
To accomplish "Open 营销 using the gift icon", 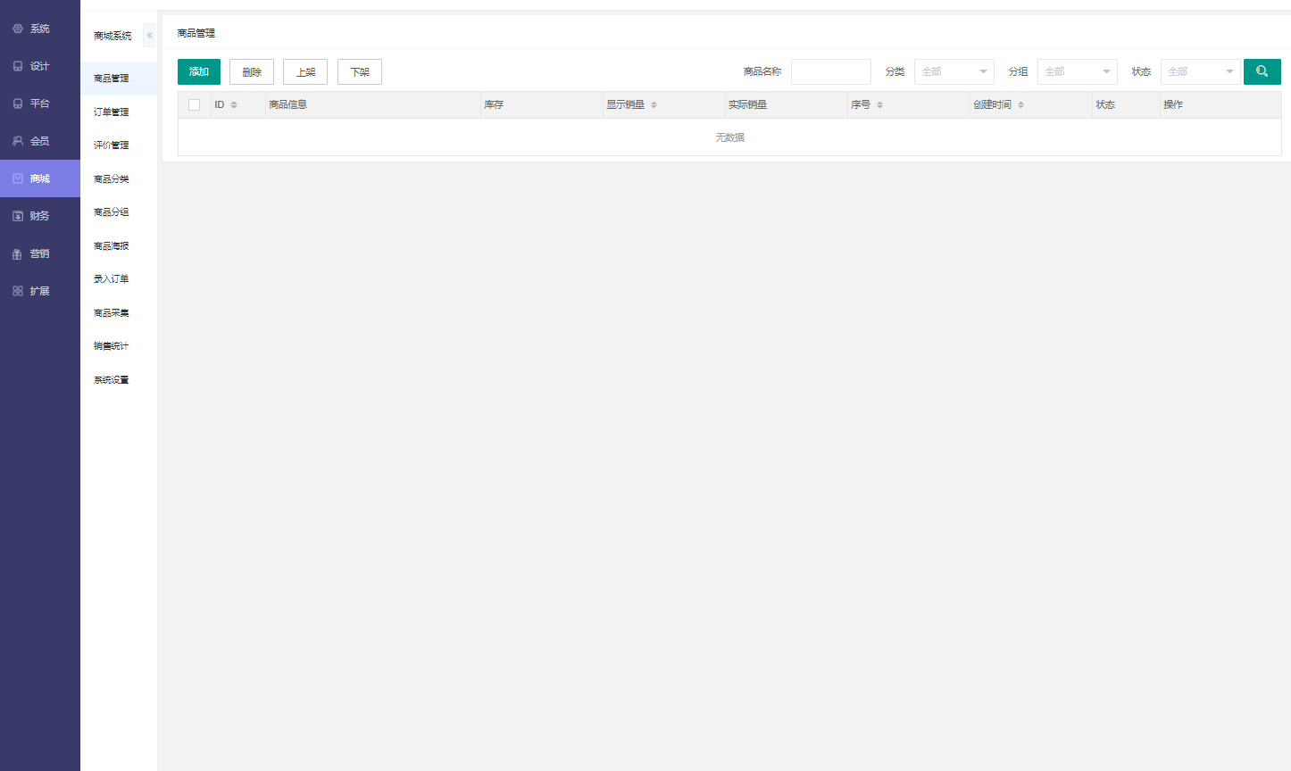I will click(x=18, y=253).
